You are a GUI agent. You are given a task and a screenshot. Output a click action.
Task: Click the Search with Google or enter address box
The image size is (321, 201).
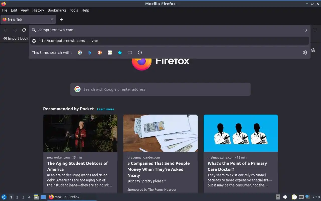point(160,89)
